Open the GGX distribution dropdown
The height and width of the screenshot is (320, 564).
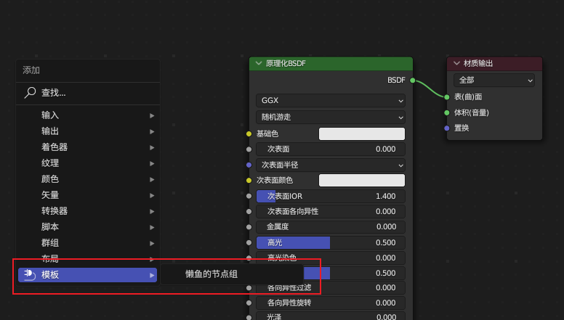point(331,101)
